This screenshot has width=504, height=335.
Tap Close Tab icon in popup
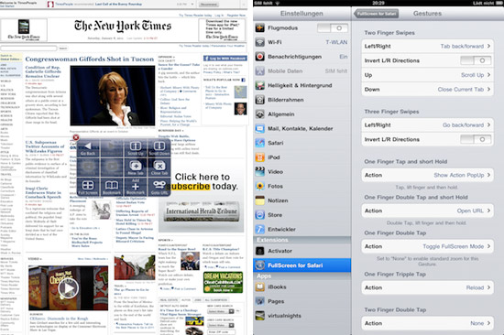pos(159,167)
